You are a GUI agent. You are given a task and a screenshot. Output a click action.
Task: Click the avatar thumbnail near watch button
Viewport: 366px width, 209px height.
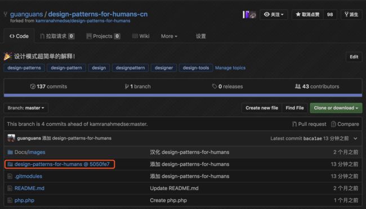(249, 15)
